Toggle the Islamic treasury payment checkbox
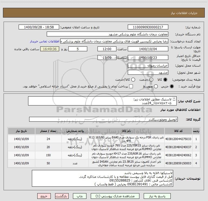 (131, 86)
